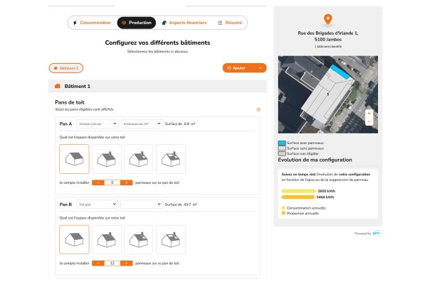
Task: Decrease Pan B panel count
Action: point(98,263)
